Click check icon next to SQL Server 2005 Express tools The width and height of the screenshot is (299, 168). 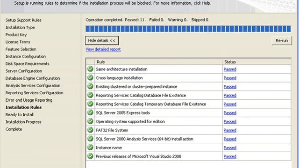pyautogui.click(x=90, y=112)
